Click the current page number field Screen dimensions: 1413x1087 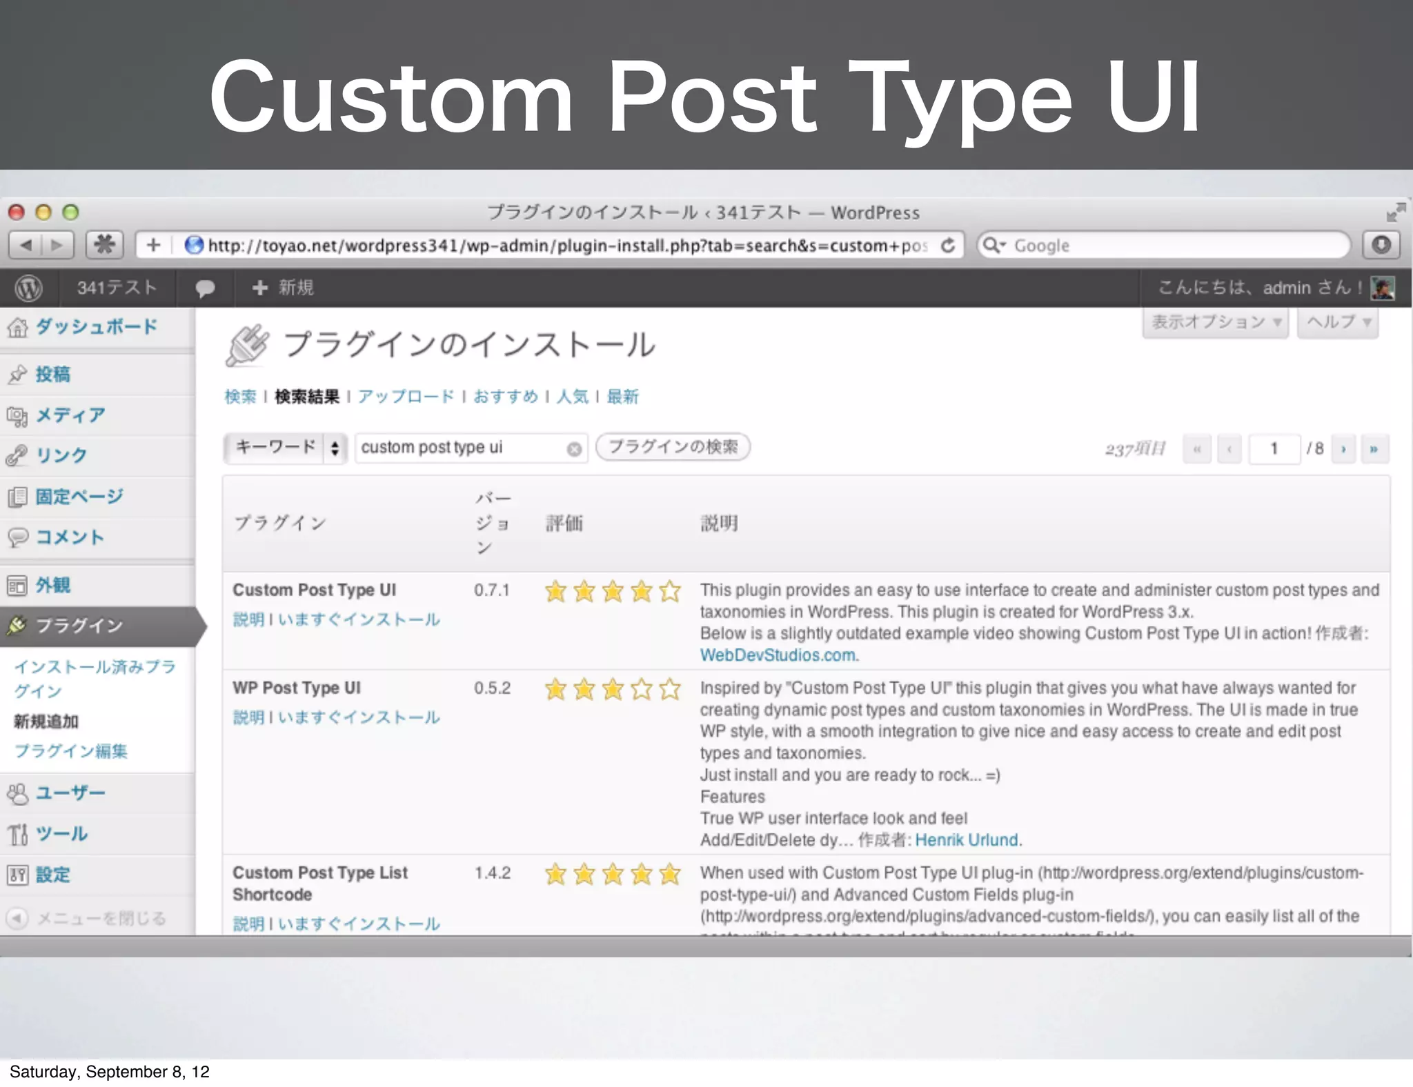(1274, 449)
